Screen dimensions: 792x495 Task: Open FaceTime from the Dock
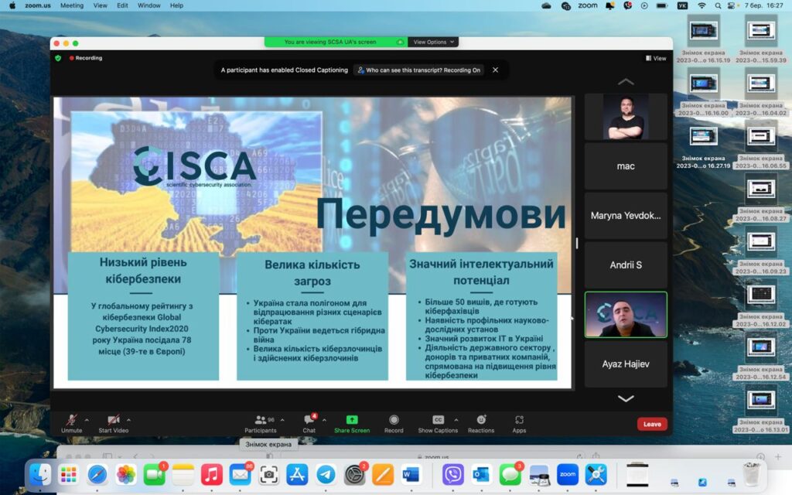coord(155,474)
